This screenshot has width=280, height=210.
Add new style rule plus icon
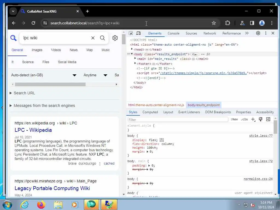pos(253,119)
